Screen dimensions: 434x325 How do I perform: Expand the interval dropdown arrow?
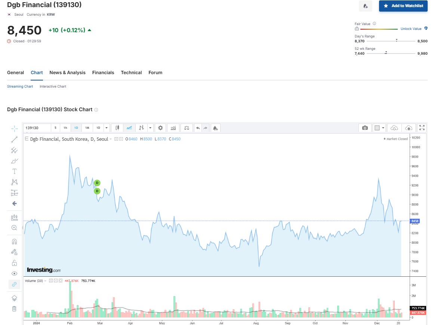click(x=107, y=128)
